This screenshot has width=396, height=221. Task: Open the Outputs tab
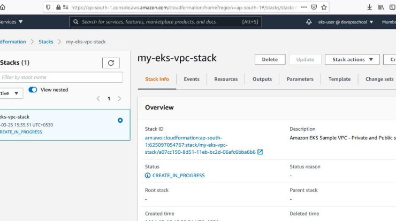click(x=262, y=79)
